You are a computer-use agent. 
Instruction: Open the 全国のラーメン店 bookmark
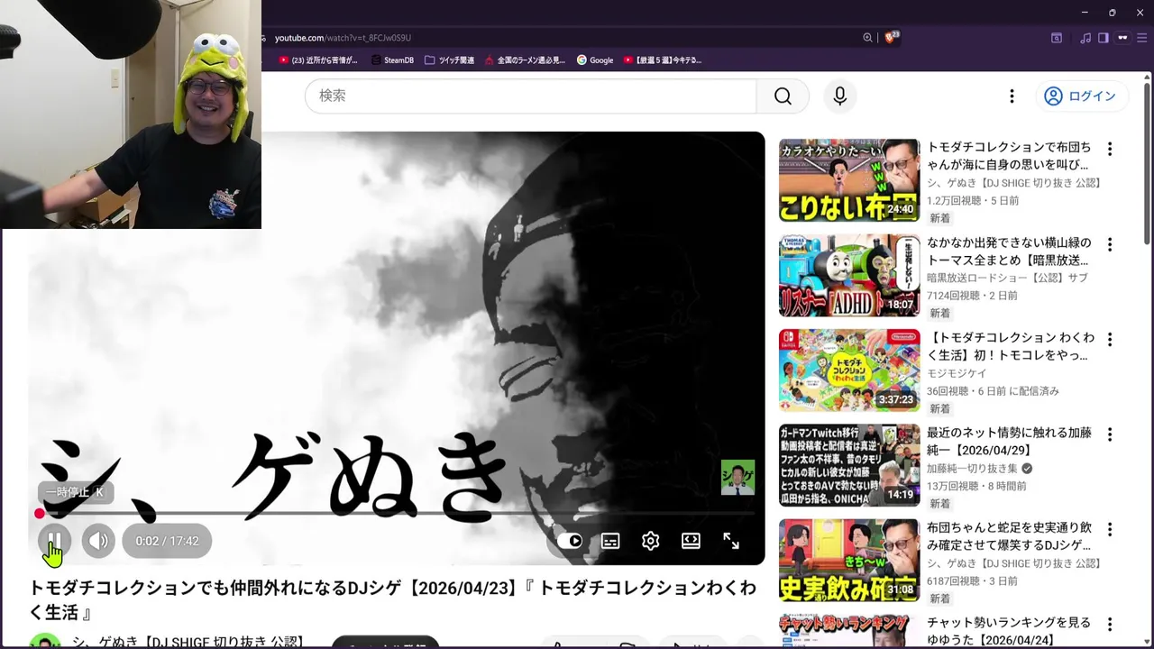525,60
